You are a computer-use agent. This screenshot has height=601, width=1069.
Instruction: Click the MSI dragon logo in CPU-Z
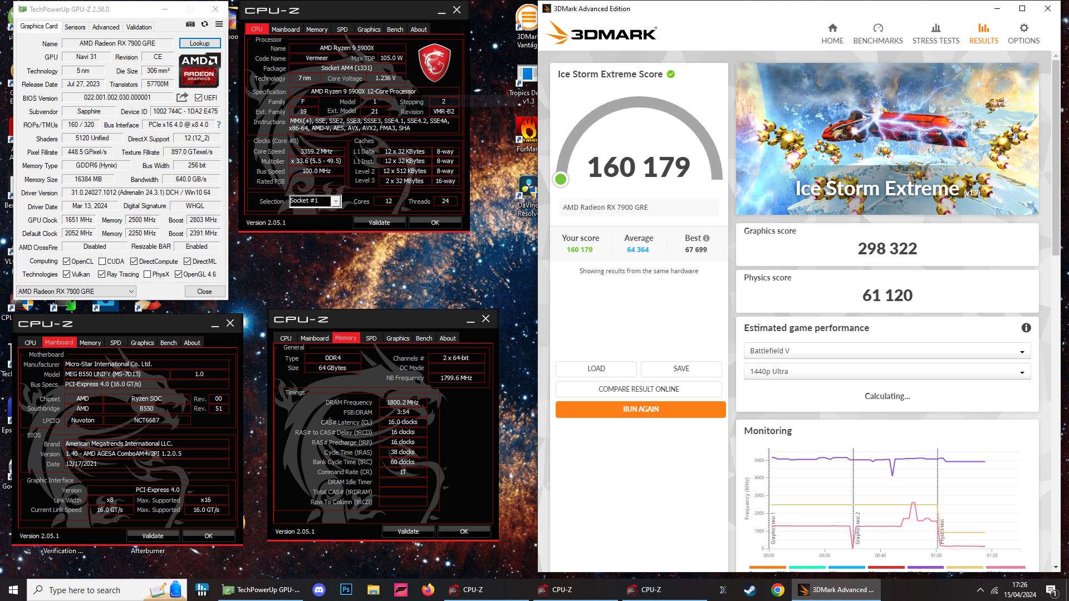(434, 63)
